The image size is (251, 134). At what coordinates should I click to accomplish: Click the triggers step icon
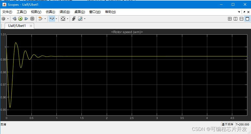point(74,19)
